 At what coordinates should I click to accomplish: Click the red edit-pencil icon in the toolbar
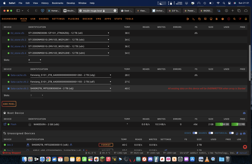240,19
